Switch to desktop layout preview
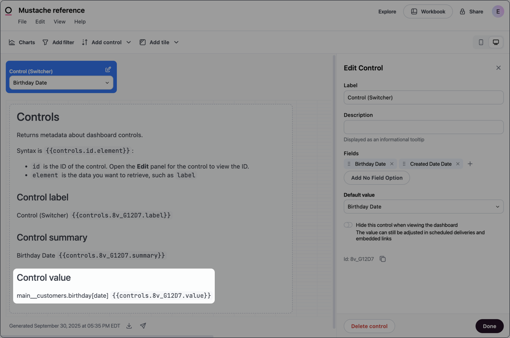Screen dimensions: 510x338 coord(496,42)
